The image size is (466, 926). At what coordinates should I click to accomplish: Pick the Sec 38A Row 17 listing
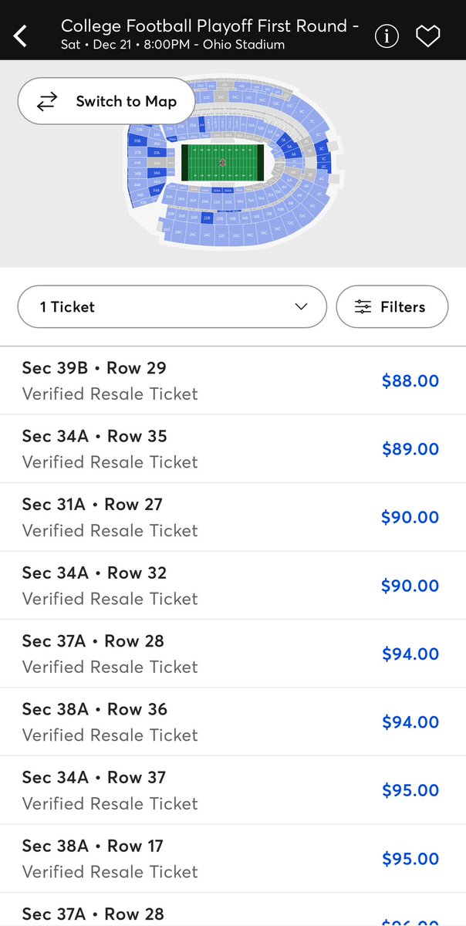233,858
